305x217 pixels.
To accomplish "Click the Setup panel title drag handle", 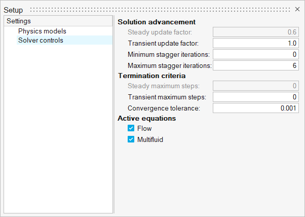I will pyautogui.click(x=162, y=10).
